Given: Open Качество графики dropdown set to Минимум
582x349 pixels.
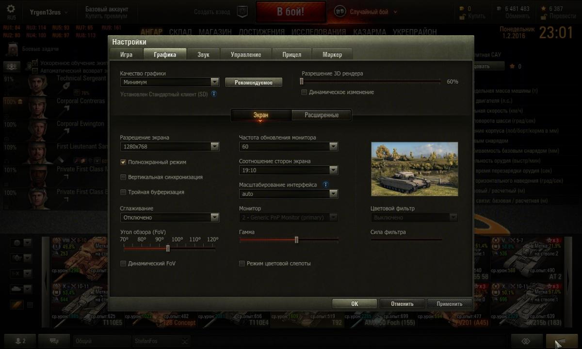Looking at the screenshot, I should point(170,82).
